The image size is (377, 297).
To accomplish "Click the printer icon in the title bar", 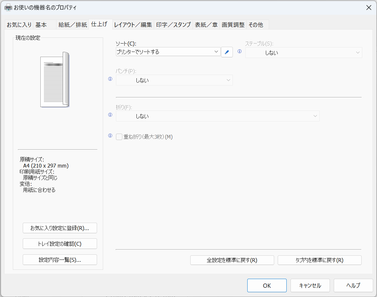I will [8, 7].
